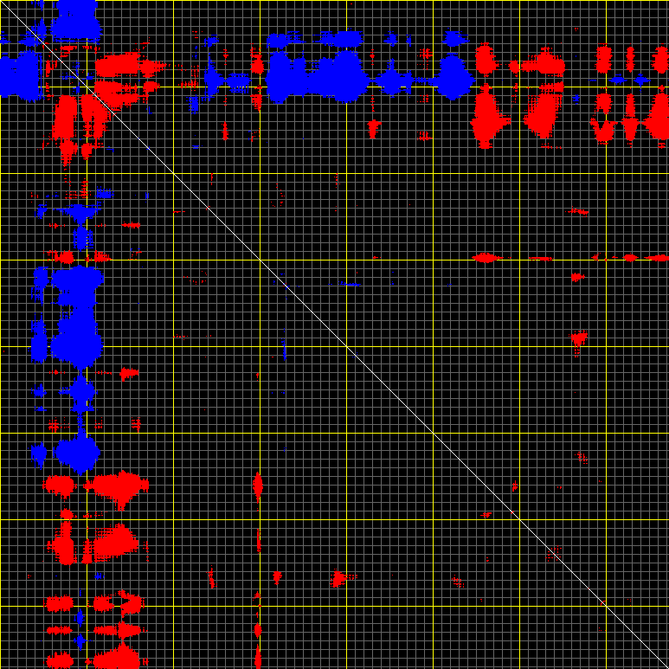Select the vertical red cluster under the top-left blue blob
This screenshot has width=669, height=669.
pos(65,121)
